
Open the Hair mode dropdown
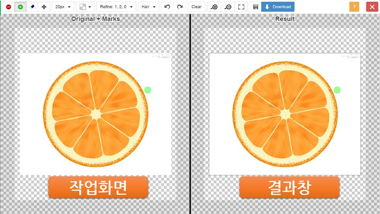[x=149, y=7]
